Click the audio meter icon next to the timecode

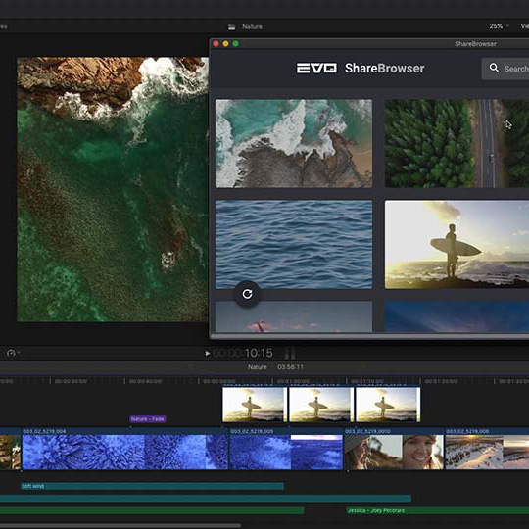tap(290, 353)
